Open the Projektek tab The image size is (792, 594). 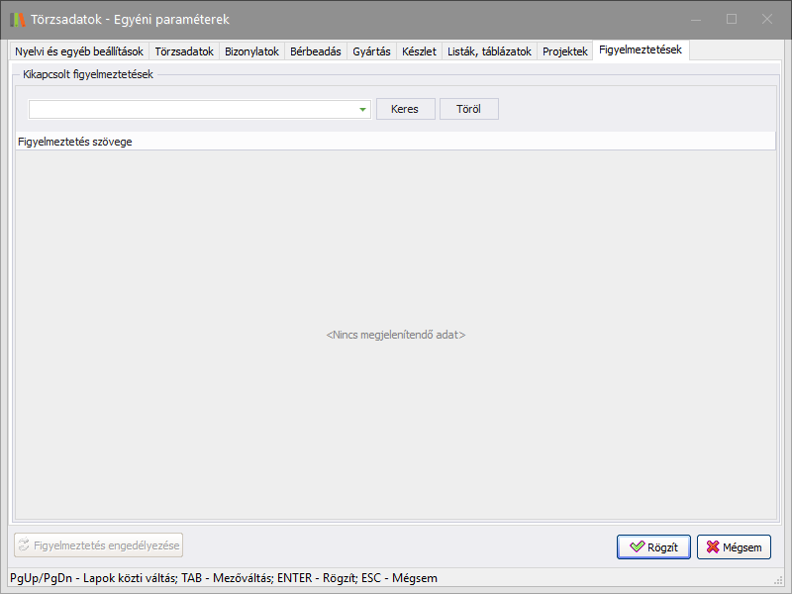564,51
